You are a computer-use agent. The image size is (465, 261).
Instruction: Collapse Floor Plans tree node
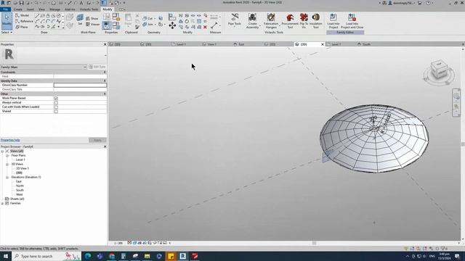[x=7, y=155]
